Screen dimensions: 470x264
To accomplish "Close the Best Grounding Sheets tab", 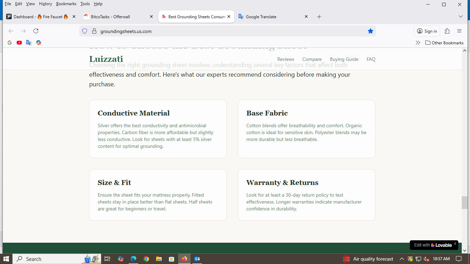I will [x=229, y=16].
